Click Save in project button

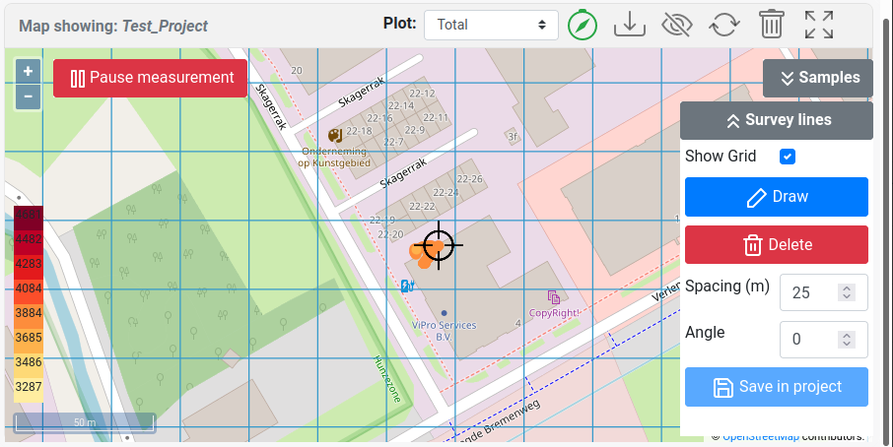pos(776,387)
